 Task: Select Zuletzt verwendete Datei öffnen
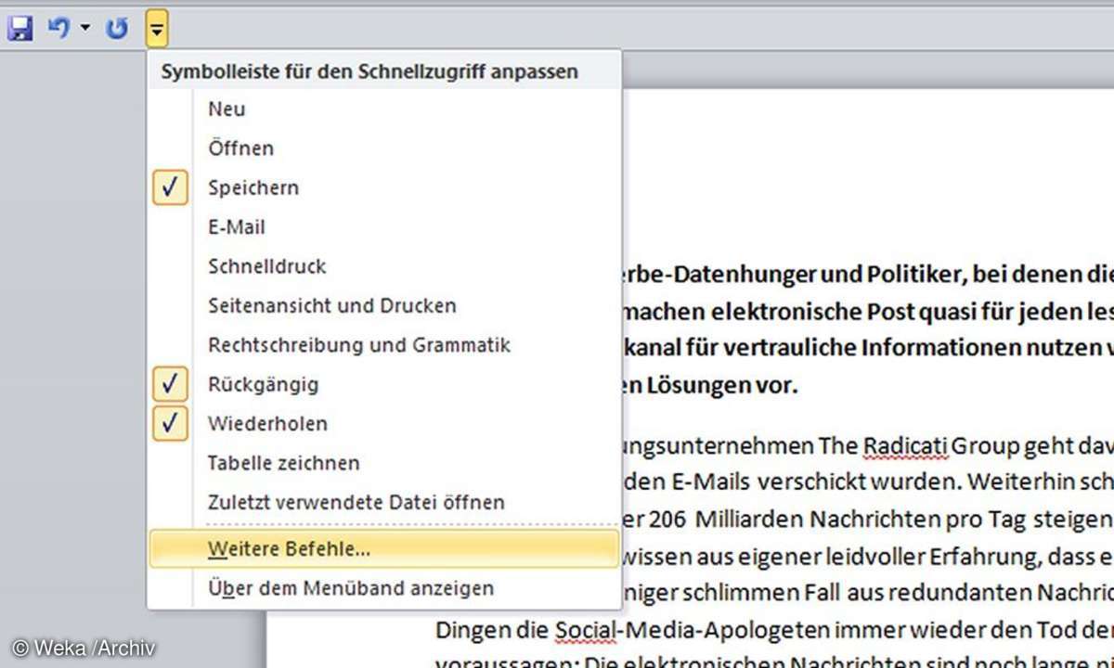coord(356,502)
